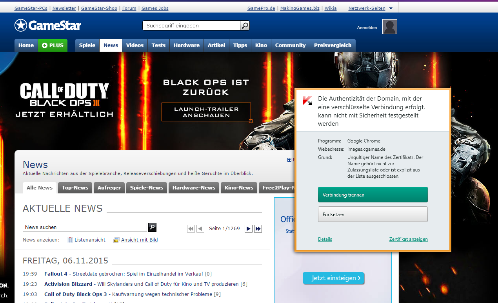The width and height of the screenshot is (498, 303).
Task: Open the Forum top link
Action: (129, 8)
